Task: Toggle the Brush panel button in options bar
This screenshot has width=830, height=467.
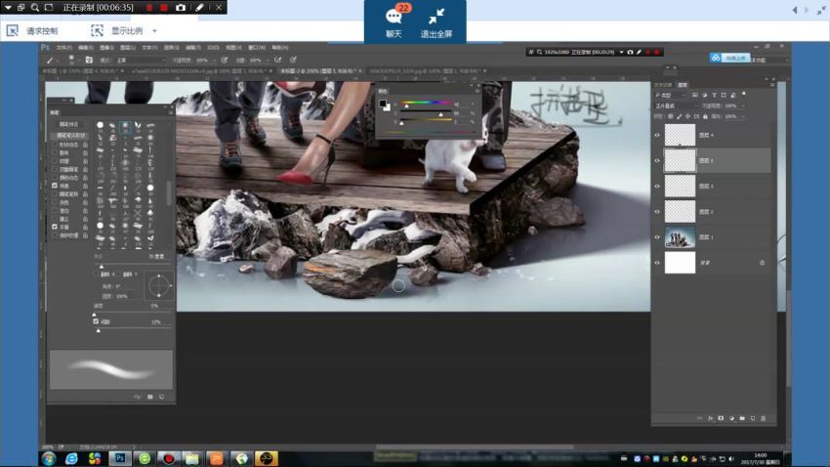Action: click(x=89, y=61)
